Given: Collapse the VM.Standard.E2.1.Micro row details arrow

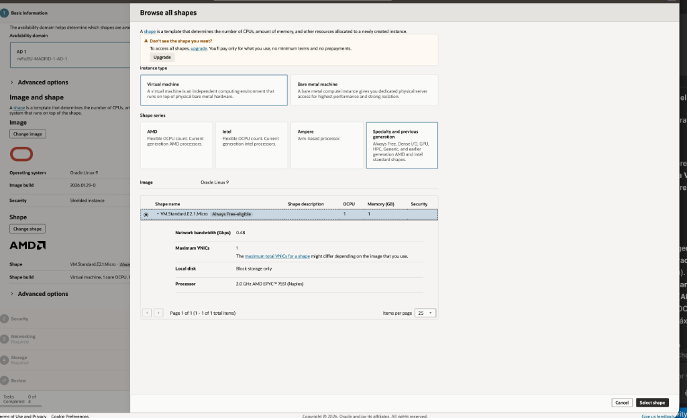Looking at the screenshot, I should tap(158, 213).
